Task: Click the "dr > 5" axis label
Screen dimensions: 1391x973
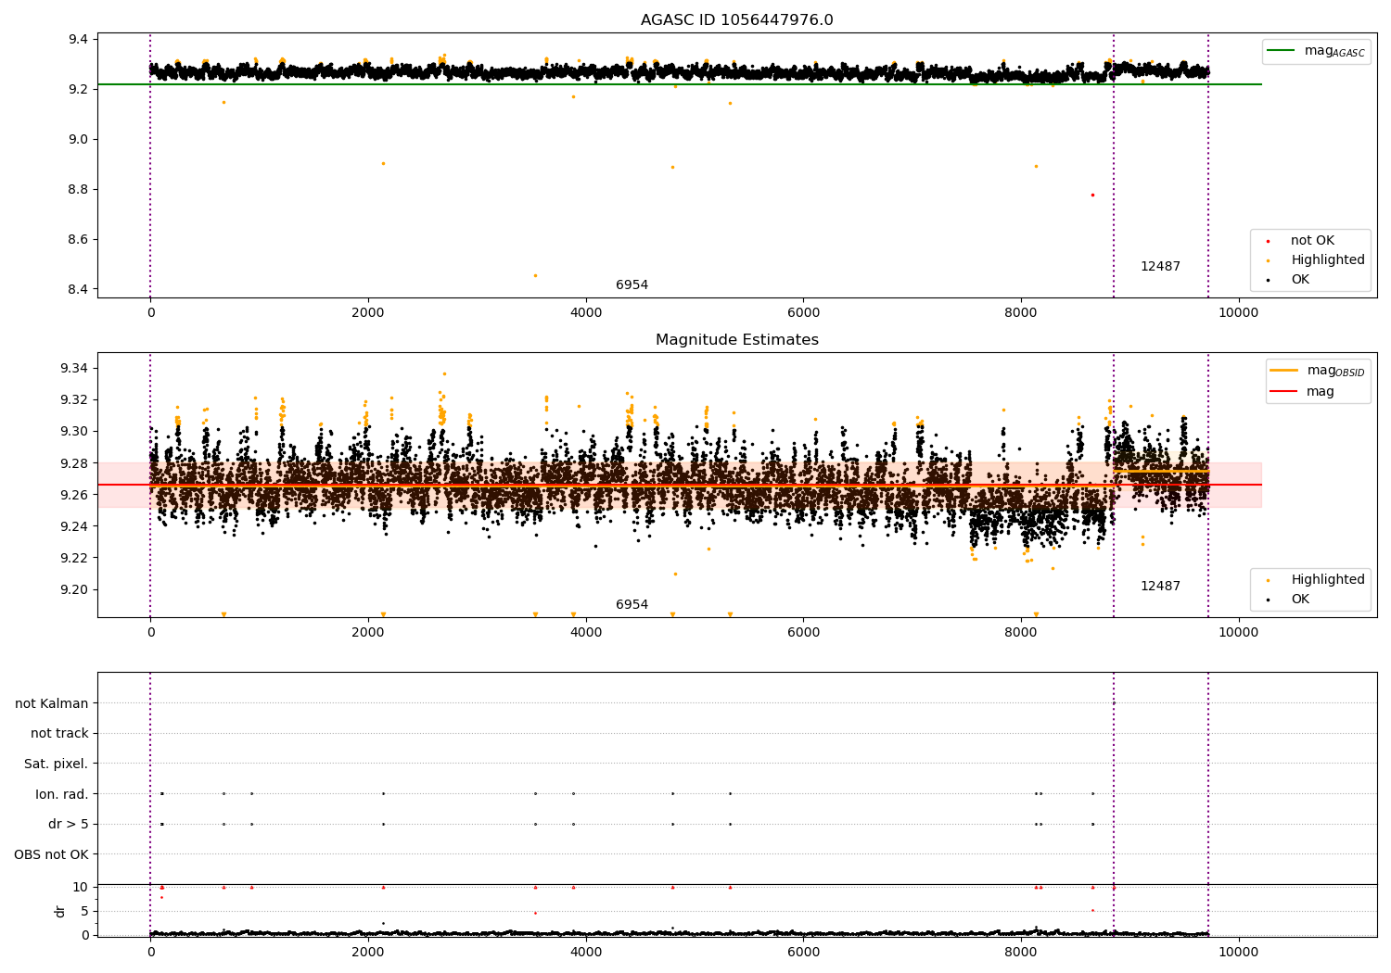Action: 69,825
